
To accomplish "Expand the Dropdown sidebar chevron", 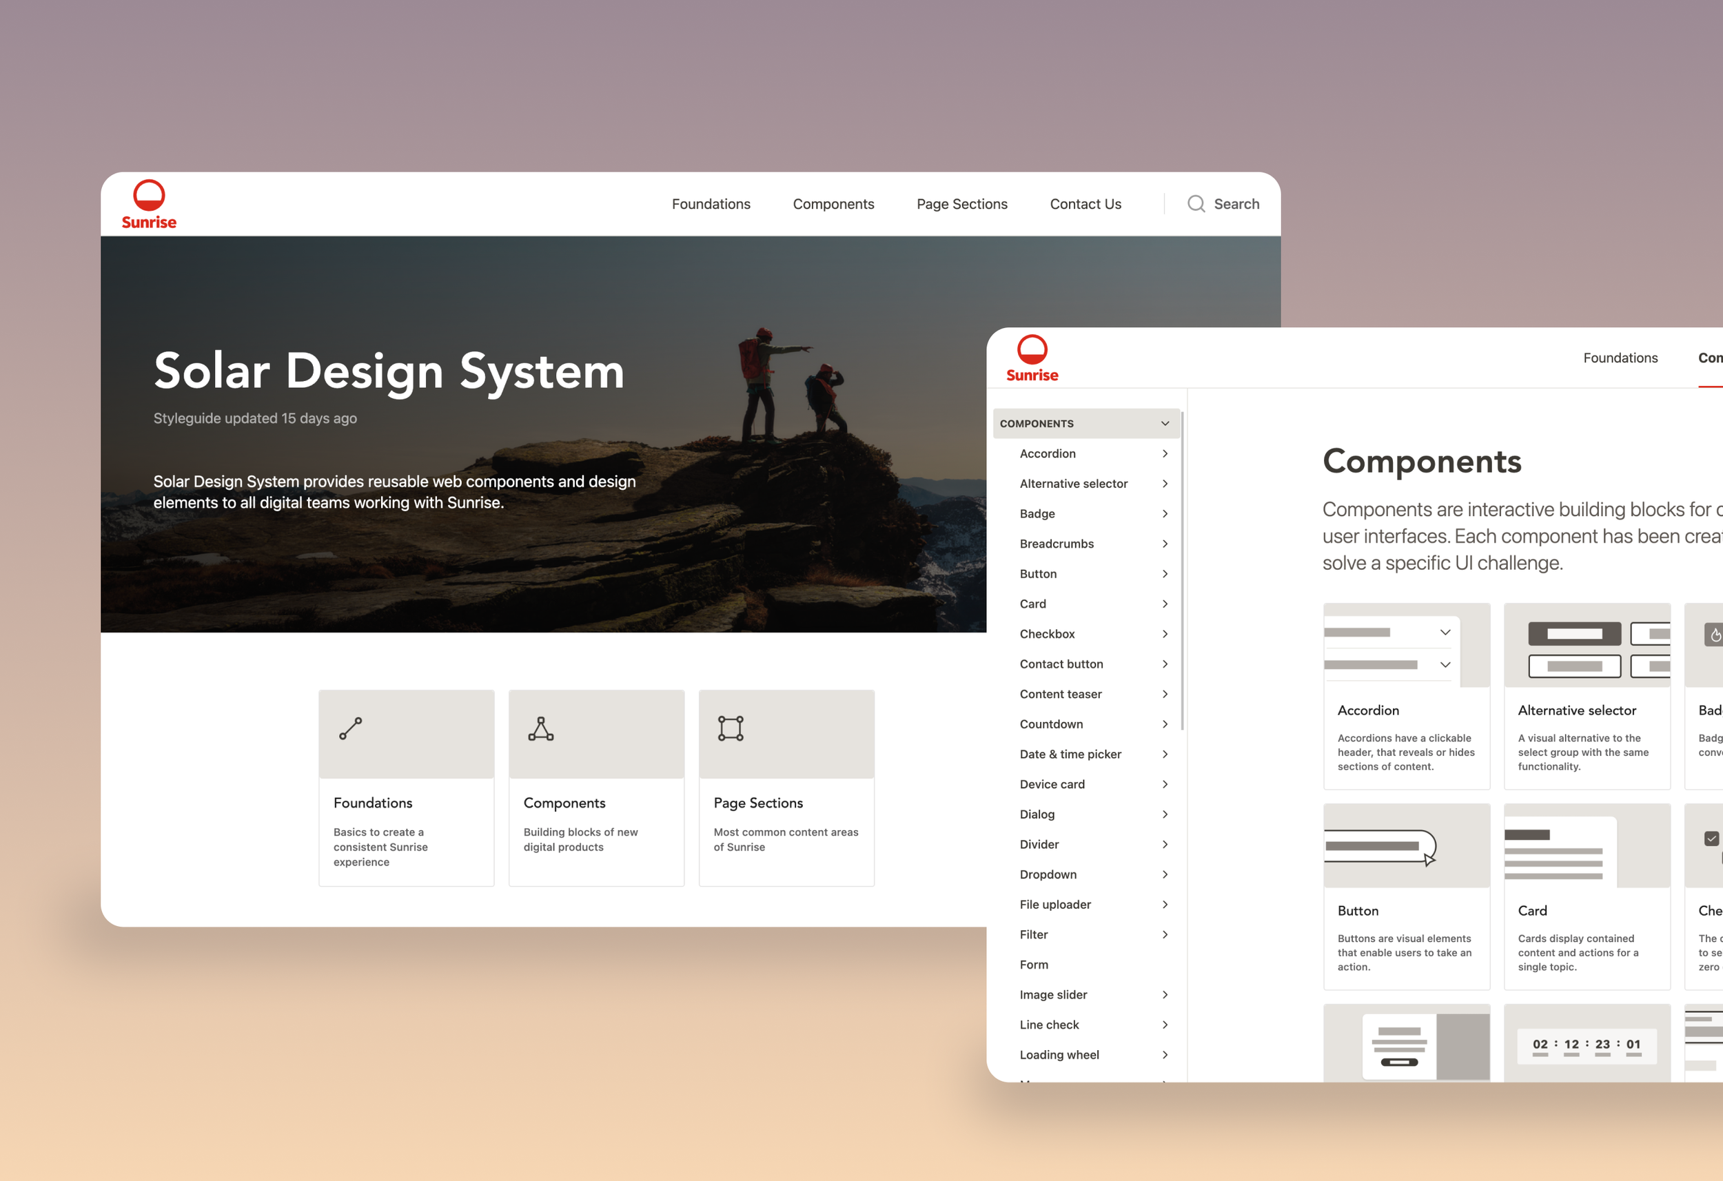I will pyautogui.click(x=1165, y=875).
